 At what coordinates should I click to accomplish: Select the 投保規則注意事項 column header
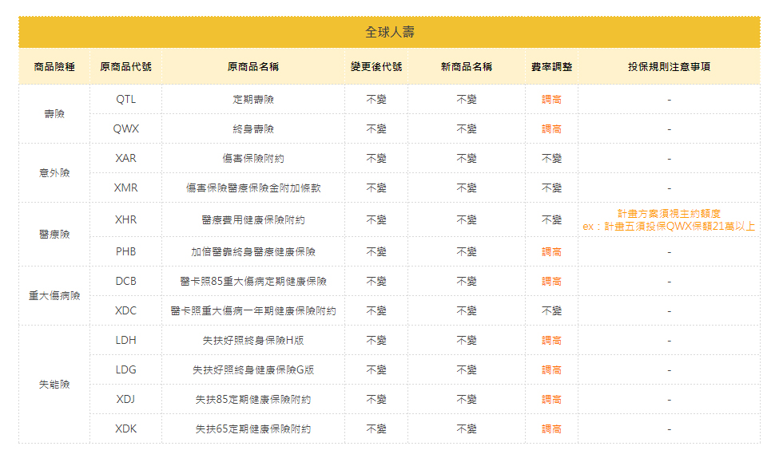tap(670, 66)
